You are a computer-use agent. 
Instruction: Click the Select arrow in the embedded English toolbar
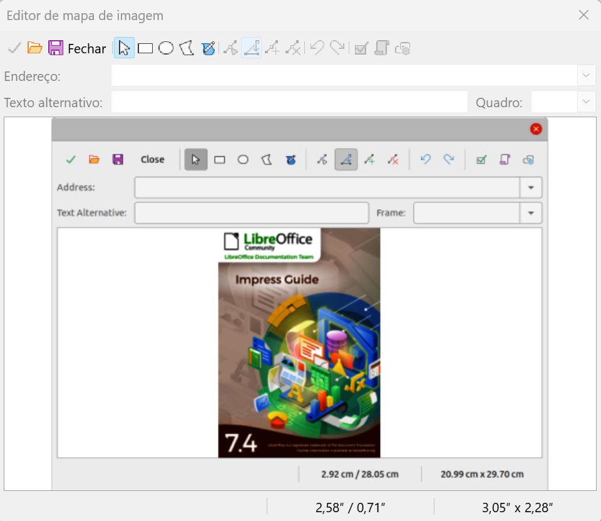point(196,159)
